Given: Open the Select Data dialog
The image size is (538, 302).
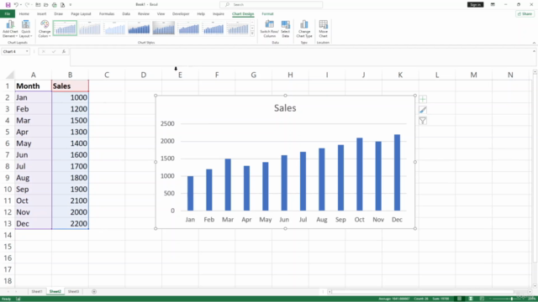Looking at the screenshot, I should coord(286,29).
